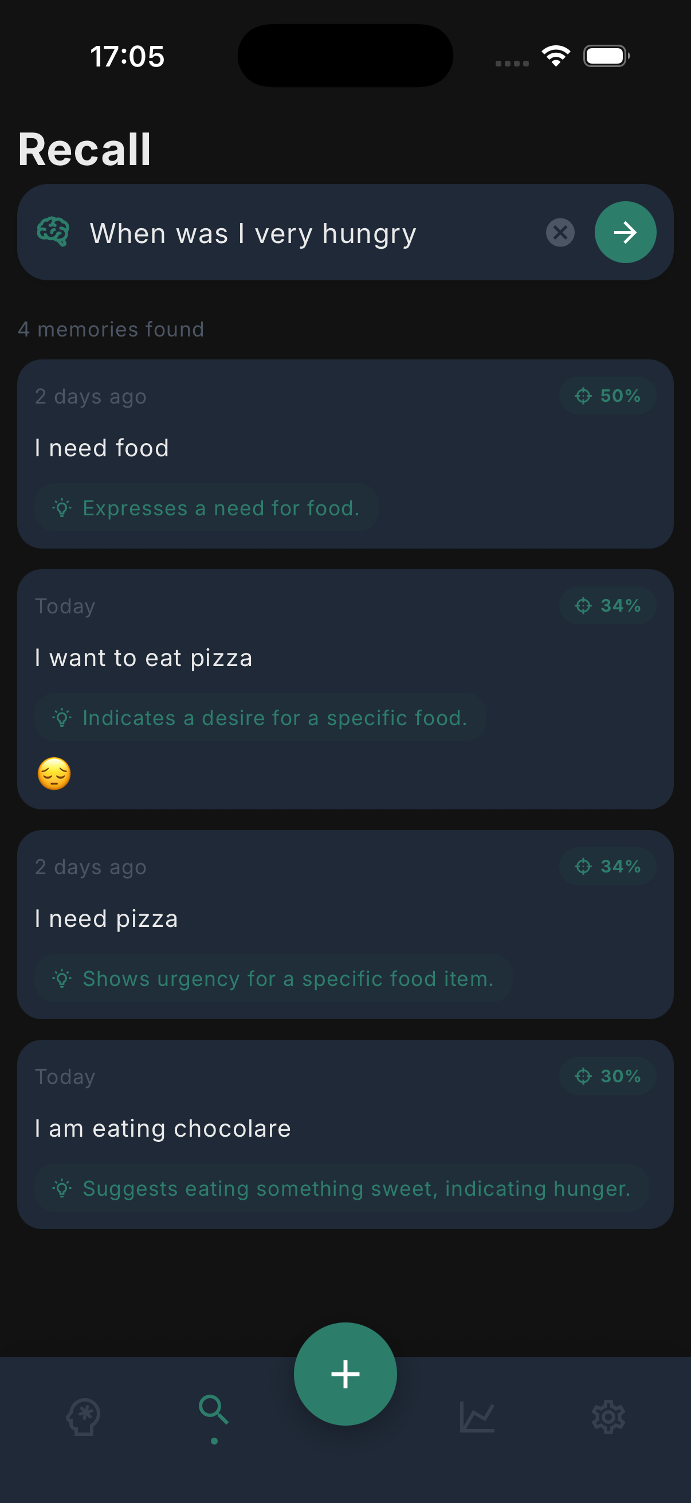Open the head insights tab
Image resolution: width=691 pixels, height=1503 pixels.
coord(83,1416)
